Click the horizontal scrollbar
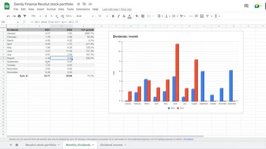Screen dimensions: 266x149 click(105, 136)
